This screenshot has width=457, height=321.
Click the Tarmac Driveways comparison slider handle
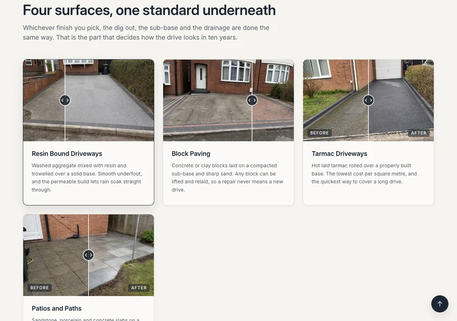(x=369, y=100)
